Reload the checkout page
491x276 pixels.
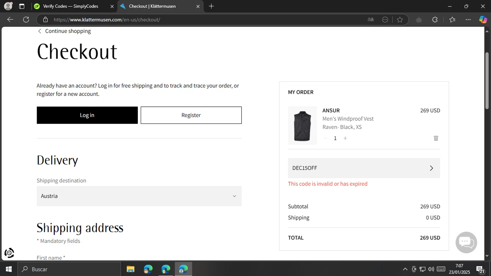click(26, 20)
